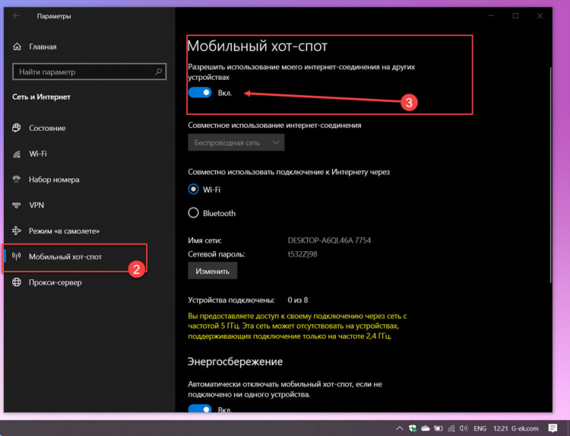Click the connected devices value 0 из 8
Image resolution: width=570 pixels, height=436 pixels.
(x=298, y=300)
